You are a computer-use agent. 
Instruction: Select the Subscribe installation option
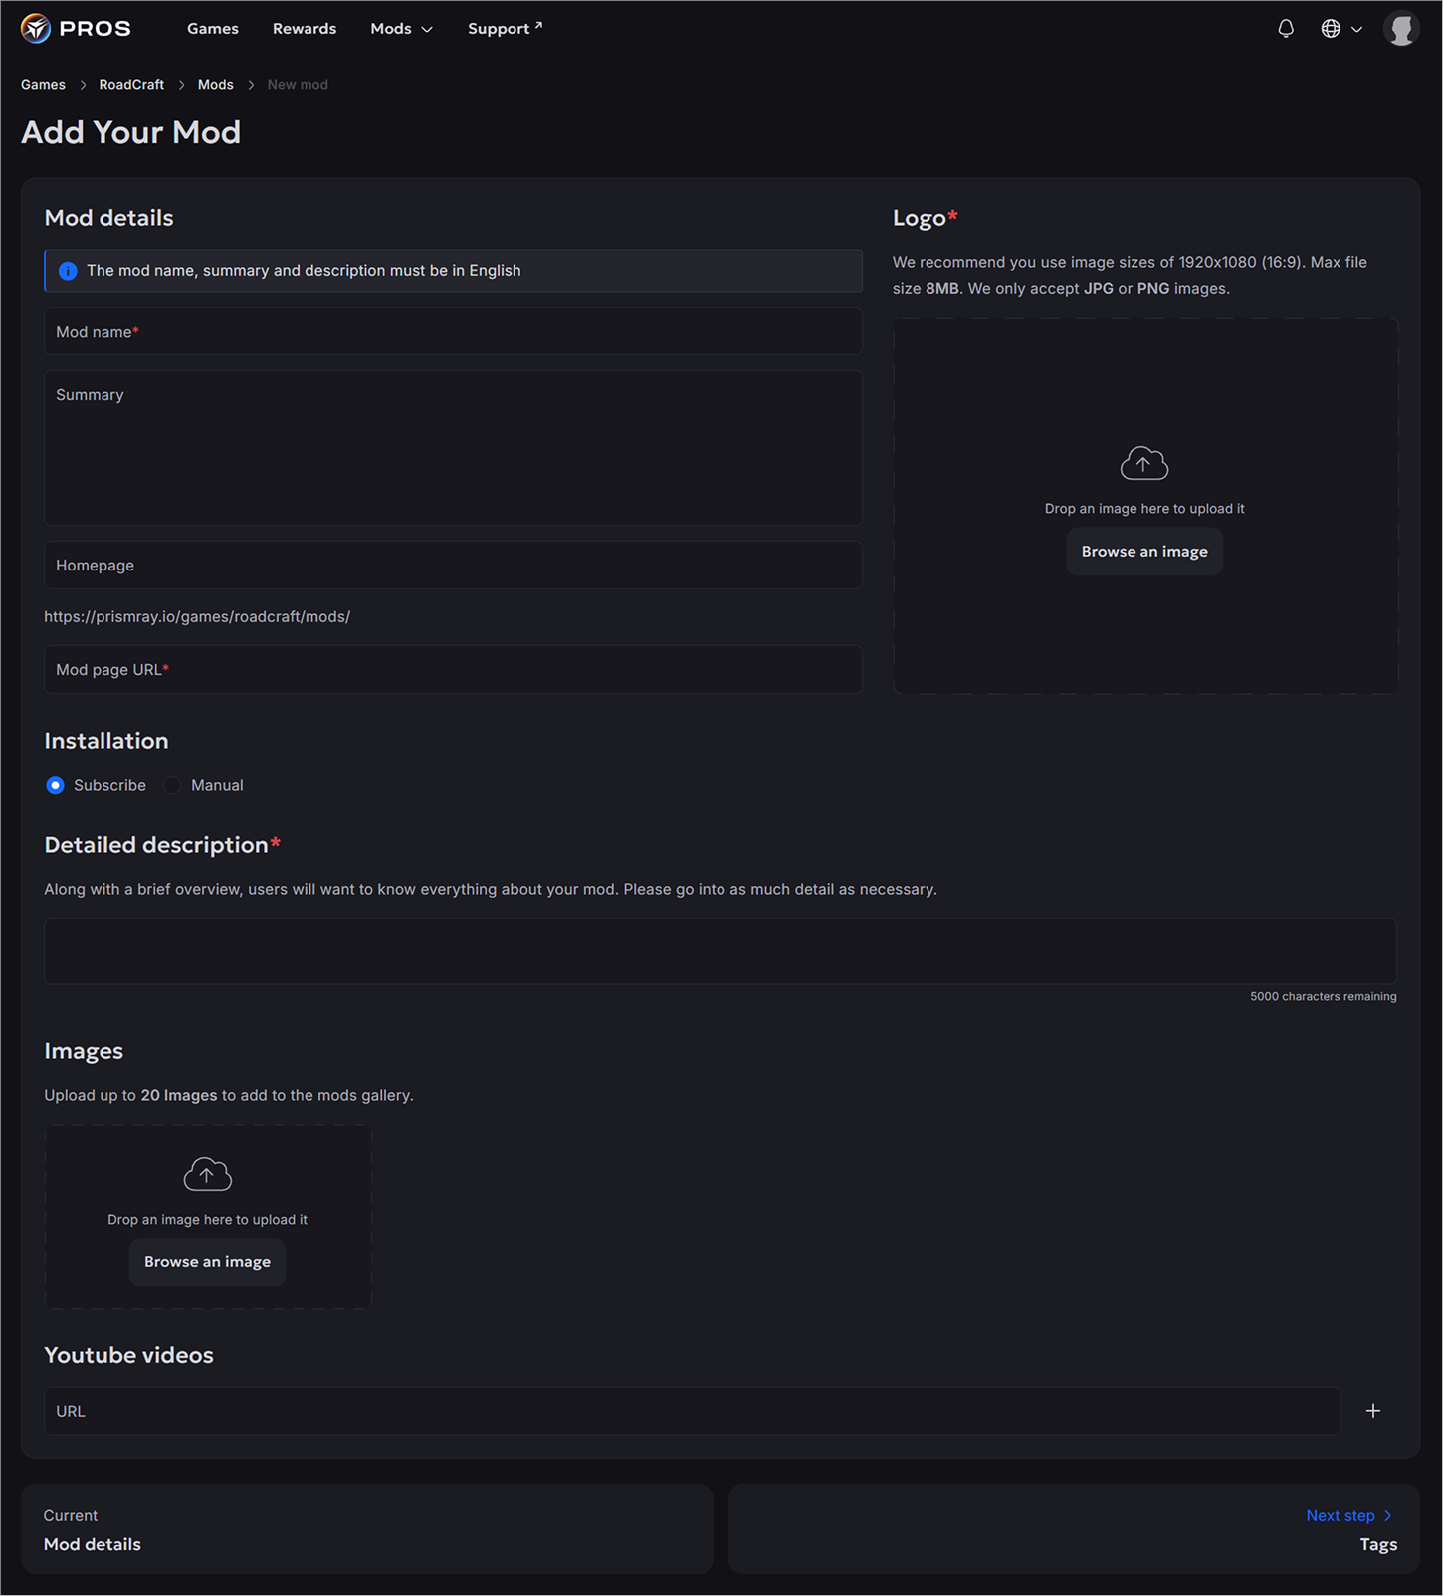(55, 785)
